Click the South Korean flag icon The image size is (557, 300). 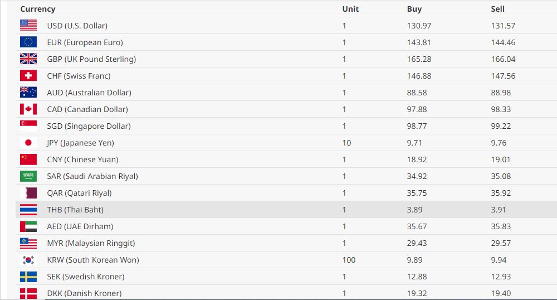[x=28, y=259]
